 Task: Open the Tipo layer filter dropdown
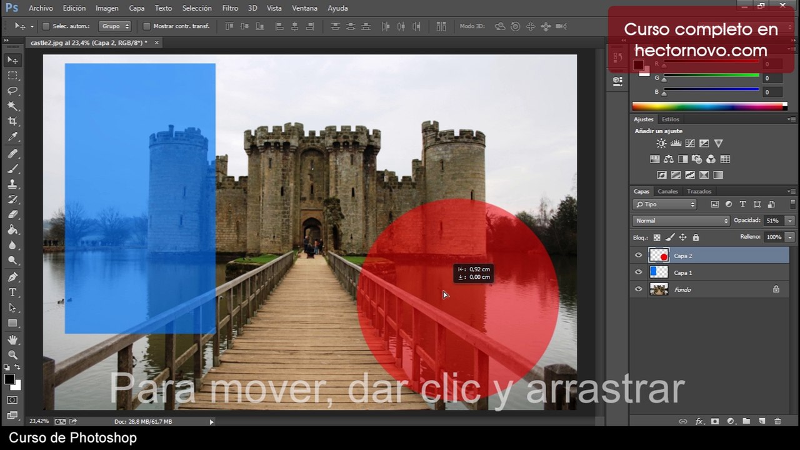(664, 204)
